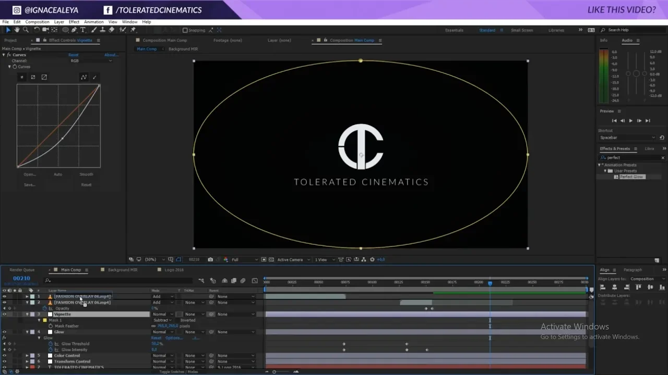This screenshot has height=375, width=668.
Task: Hide the Transform Control layer
Action: click(x=4, y=361)
